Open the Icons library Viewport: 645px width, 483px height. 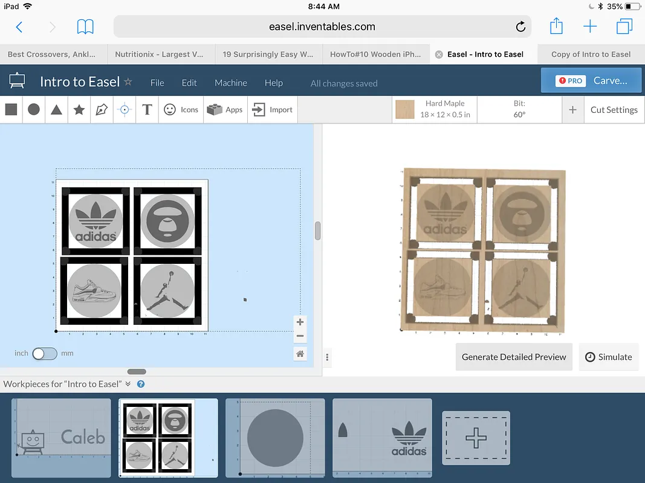click(181, 110)
